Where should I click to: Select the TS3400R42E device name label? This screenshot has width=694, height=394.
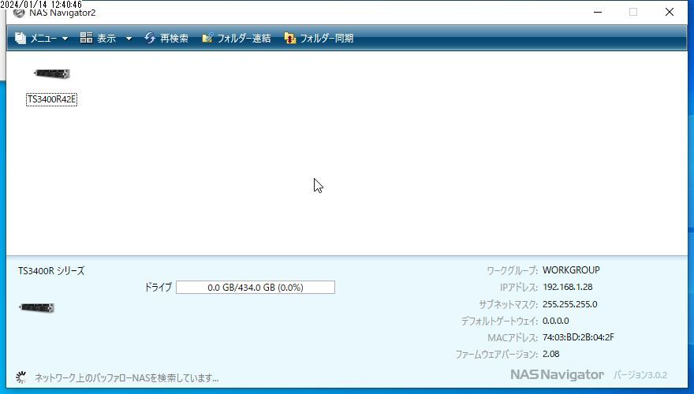click(51, 99)
